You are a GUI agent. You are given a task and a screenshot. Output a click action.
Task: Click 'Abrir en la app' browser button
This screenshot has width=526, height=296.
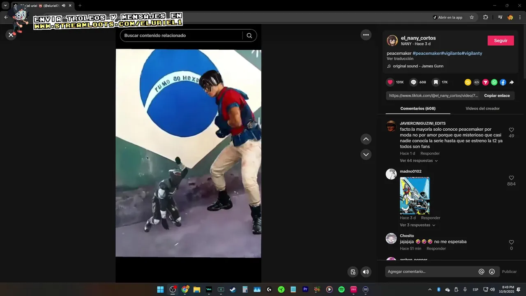(448, 17)
